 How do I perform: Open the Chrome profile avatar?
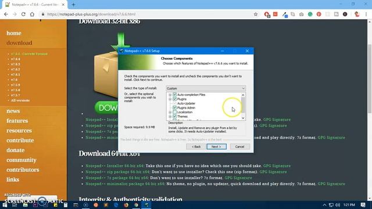[x=357, y=14]
